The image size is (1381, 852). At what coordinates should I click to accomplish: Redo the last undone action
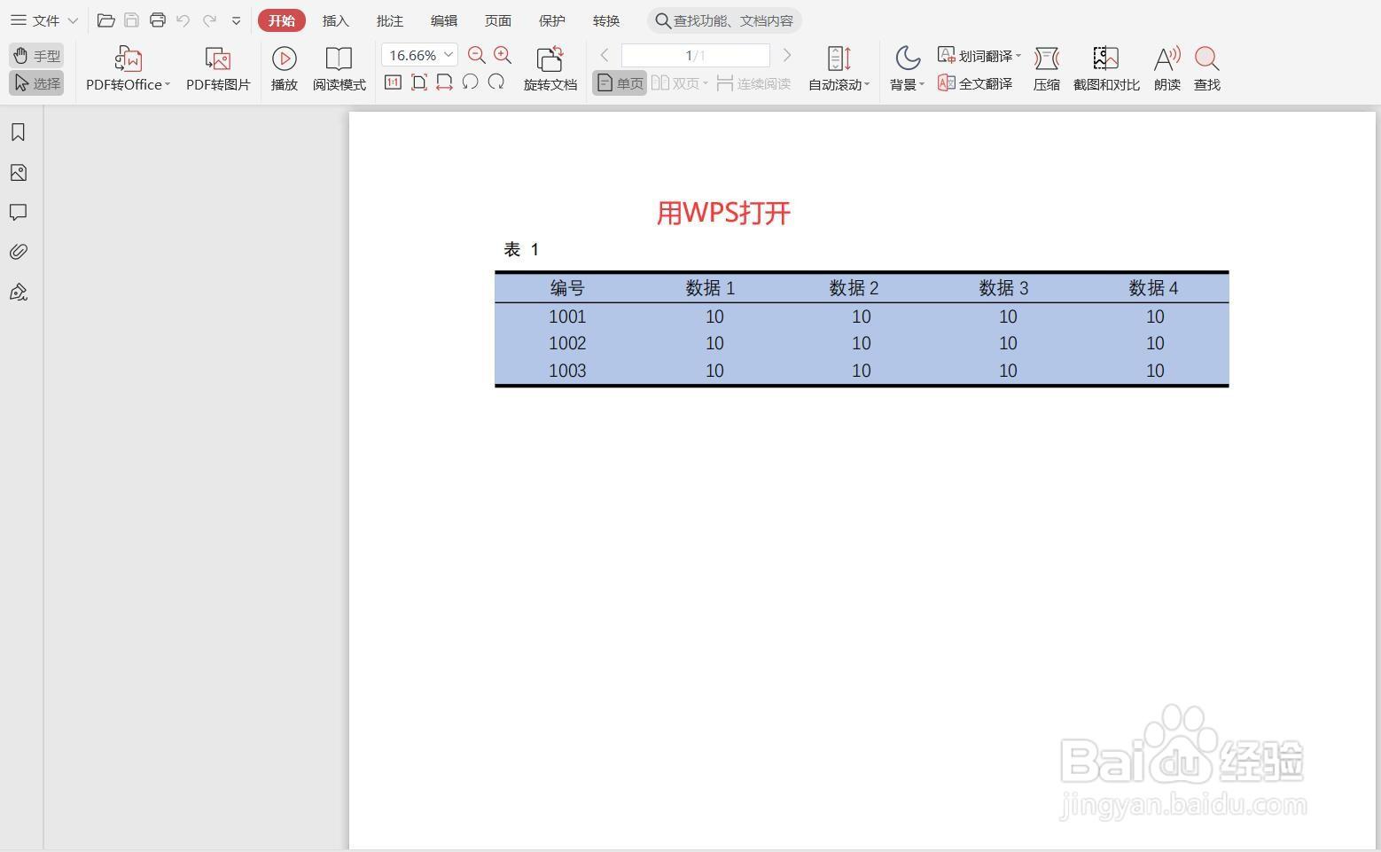[x=209, y=20]
